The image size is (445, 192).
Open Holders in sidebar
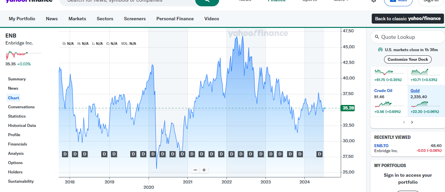pyautogui.click(x=15, y=172)
